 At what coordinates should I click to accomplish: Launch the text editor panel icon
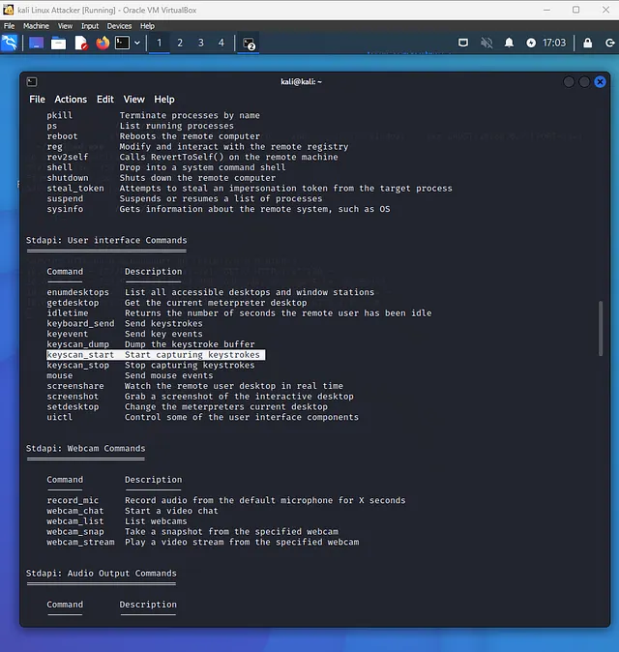click(80, 43)
